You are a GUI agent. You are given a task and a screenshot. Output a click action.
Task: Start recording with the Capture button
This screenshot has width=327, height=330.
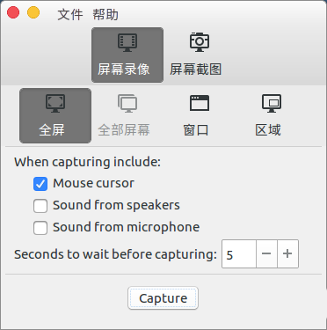[163, 298]
